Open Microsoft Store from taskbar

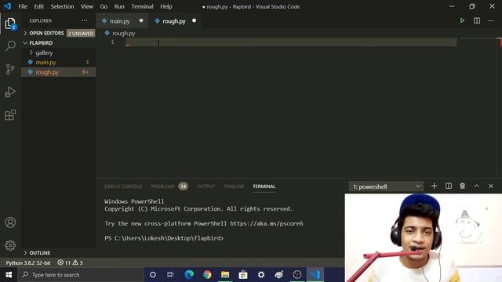[x=243, y=275]
